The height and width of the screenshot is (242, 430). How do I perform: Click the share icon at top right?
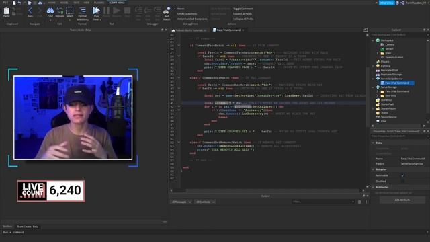[x=402, y=3]
